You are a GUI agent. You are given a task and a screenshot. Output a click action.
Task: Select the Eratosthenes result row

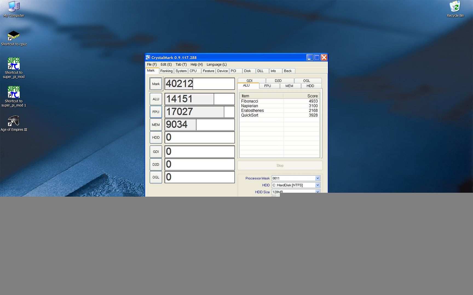pos(279,110)
